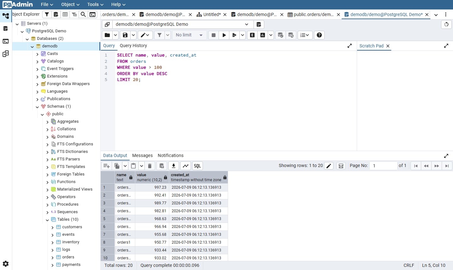This screenshot has height=270, width=453.
Task: Click the Save results download icon
Action: pyautogui.click(x=174, y=166)
